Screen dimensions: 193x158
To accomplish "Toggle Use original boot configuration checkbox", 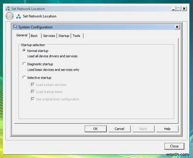I will click(33, 99).
